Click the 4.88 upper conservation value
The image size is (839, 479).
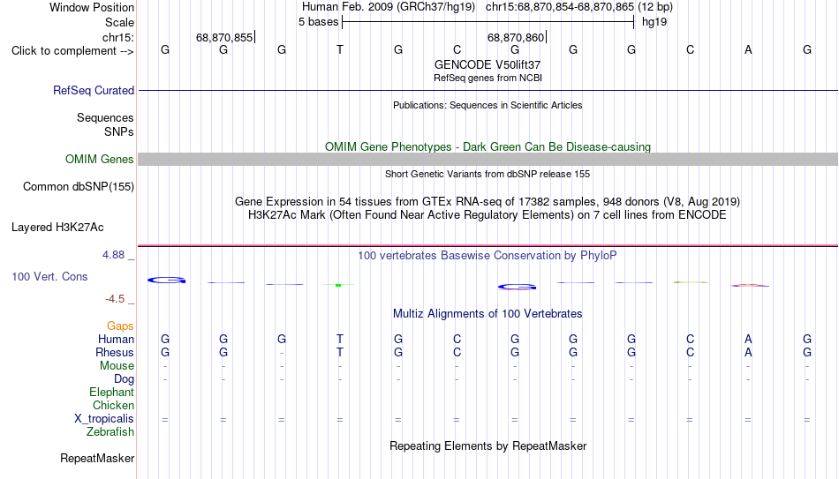tap(113, 255)
